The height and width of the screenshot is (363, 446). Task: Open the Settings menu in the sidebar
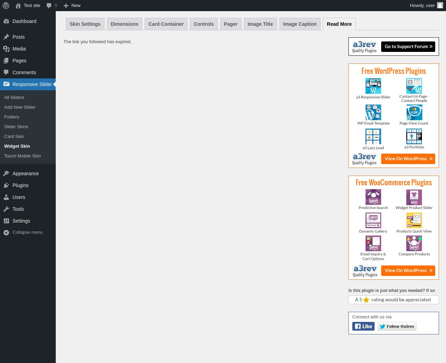pos(28,221)
